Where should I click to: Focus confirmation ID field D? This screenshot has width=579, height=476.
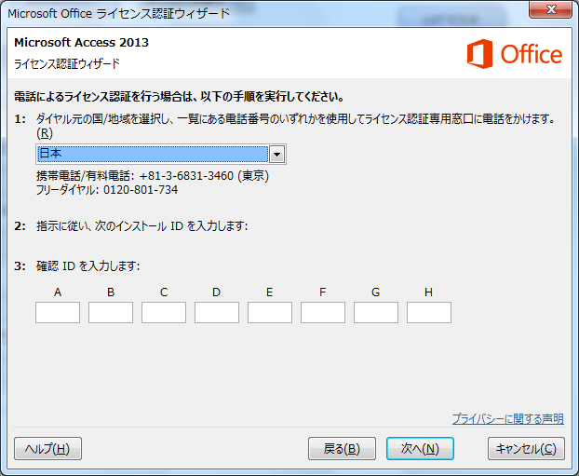(217, 313)
